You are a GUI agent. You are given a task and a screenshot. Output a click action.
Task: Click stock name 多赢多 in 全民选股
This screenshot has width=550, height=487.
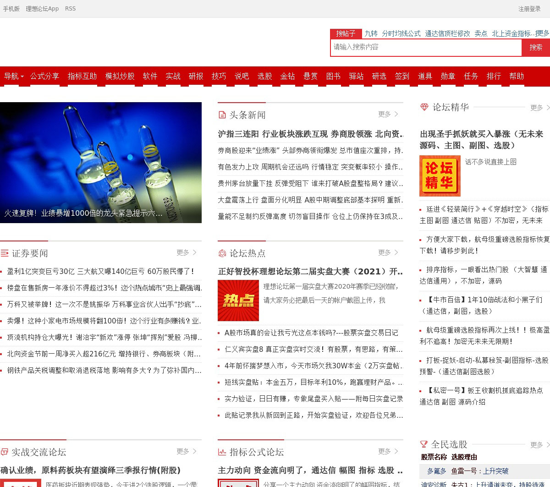[x=436, y=471]
